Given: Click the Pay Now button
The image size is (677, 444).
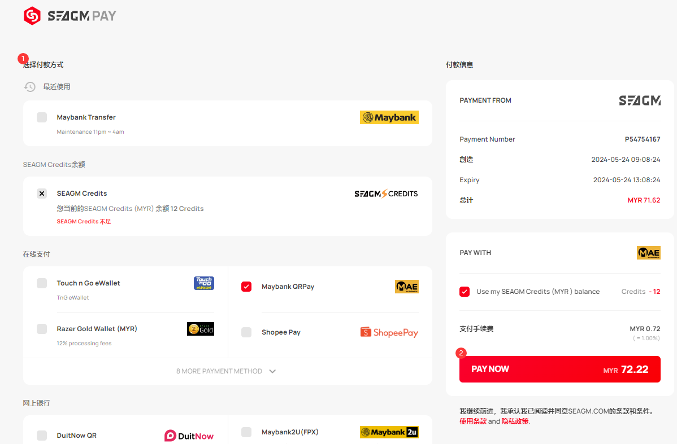Looking at the screenshot, I should click(560, 369).
